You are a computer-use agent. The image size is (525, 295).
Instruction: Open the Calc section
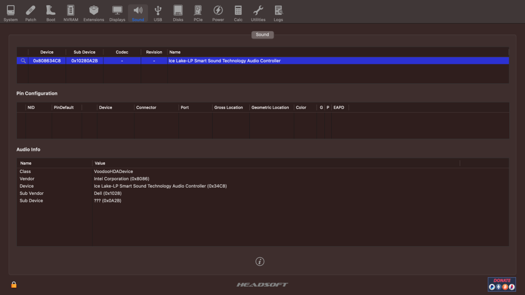click(x=238, y=14)
